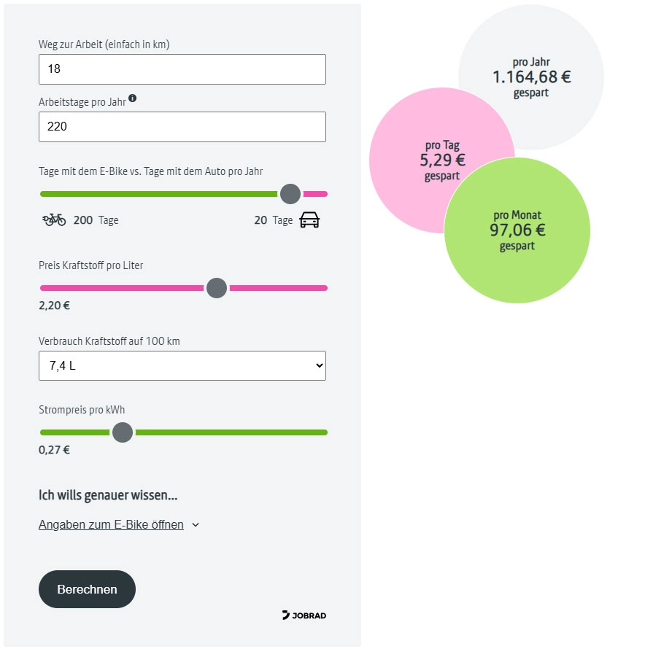
Task: Click the Arbeitstage pro Jahr input field
Action: pyautogui.click(x=182, y=127)
